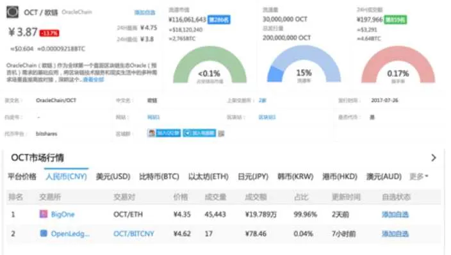Image resolution: width=451 pixels, height=255 pixels.
Task: Select the 澳元(AUD) tab
Action: tap(384, 176)
